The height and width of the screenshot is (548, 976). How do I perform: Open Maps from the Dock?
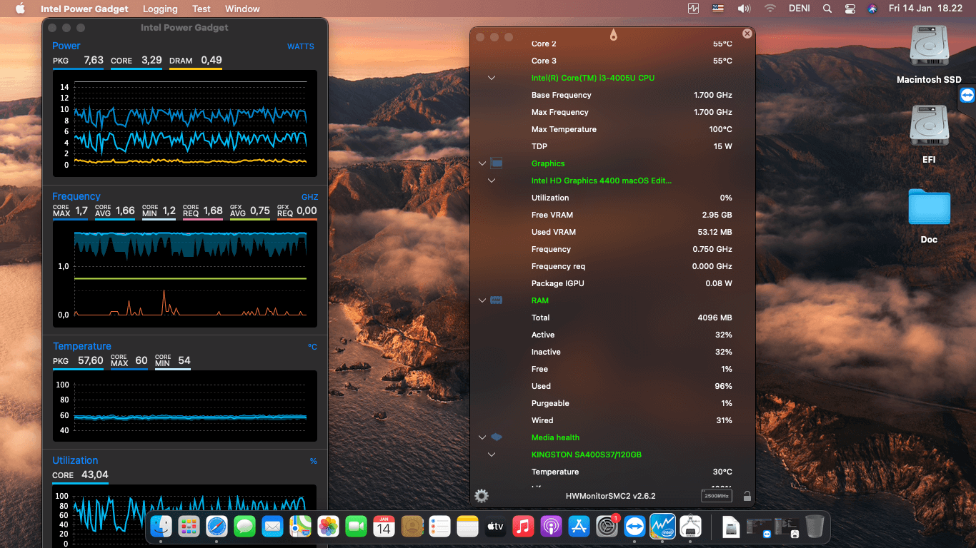click(300, 527)
